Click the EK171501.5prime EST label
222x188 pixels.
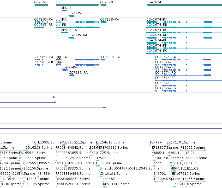pos(181,142)
